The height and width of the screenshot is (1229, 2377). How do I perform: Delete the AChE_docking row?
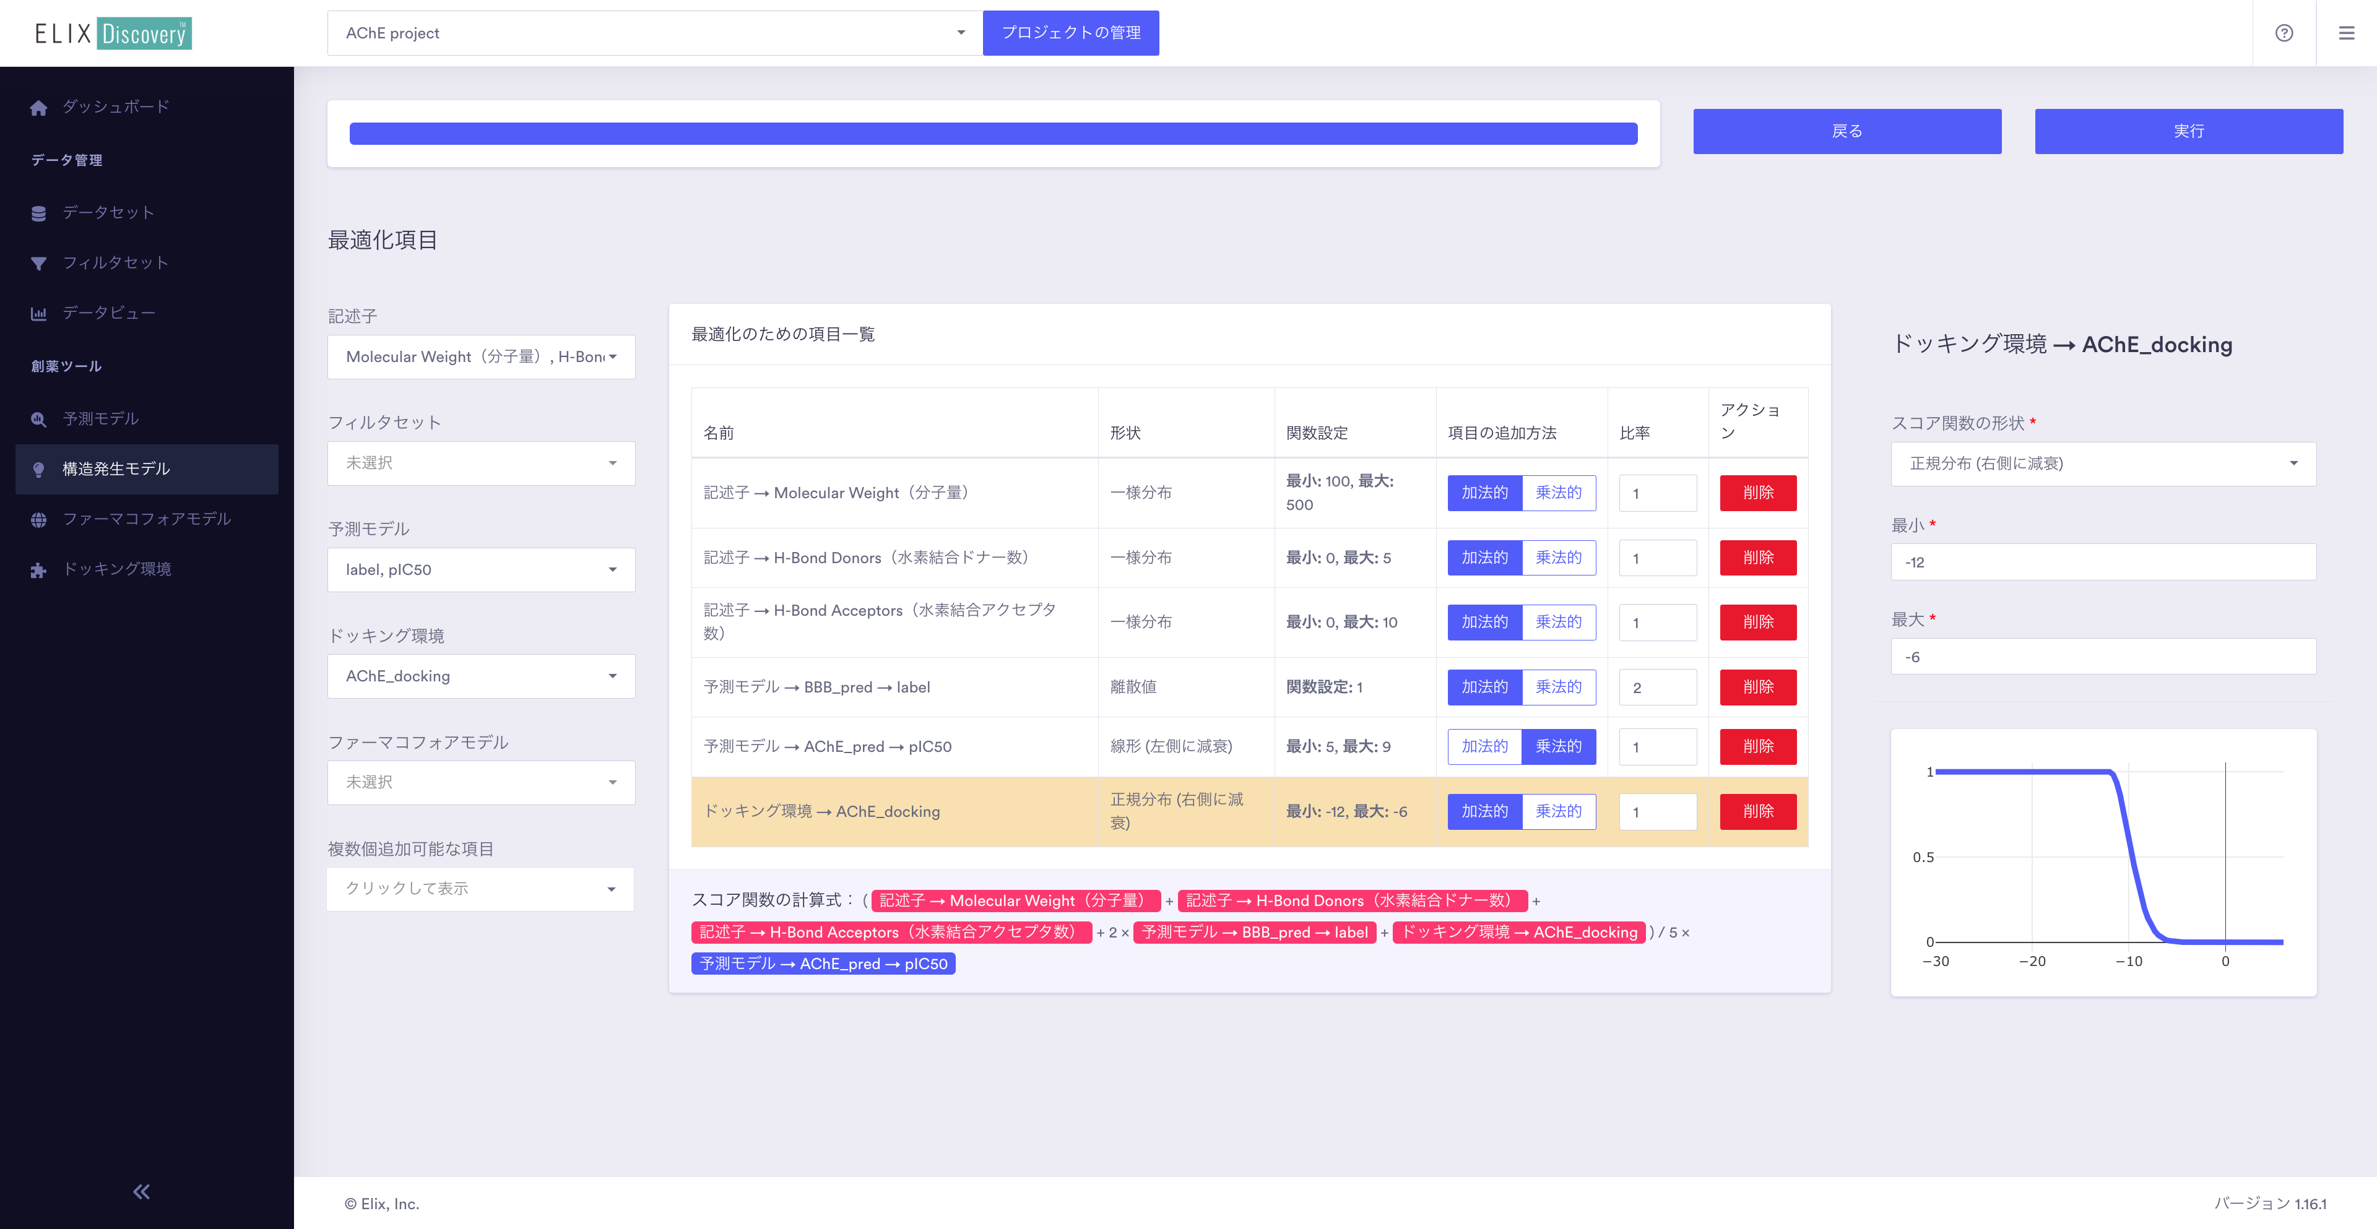pos(1758,812)
